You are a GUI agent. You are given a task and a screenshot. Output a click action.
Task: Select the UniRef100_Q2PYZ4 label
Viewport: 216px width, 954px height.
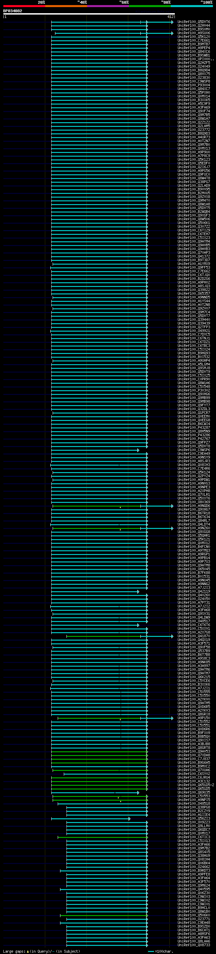coord(194,476)
